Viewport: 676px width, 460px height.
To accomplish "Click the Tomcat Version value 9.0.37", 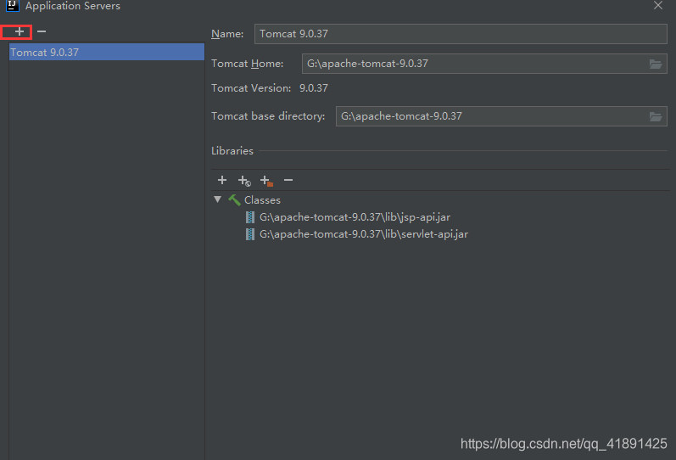I will (x=314, y=88).
